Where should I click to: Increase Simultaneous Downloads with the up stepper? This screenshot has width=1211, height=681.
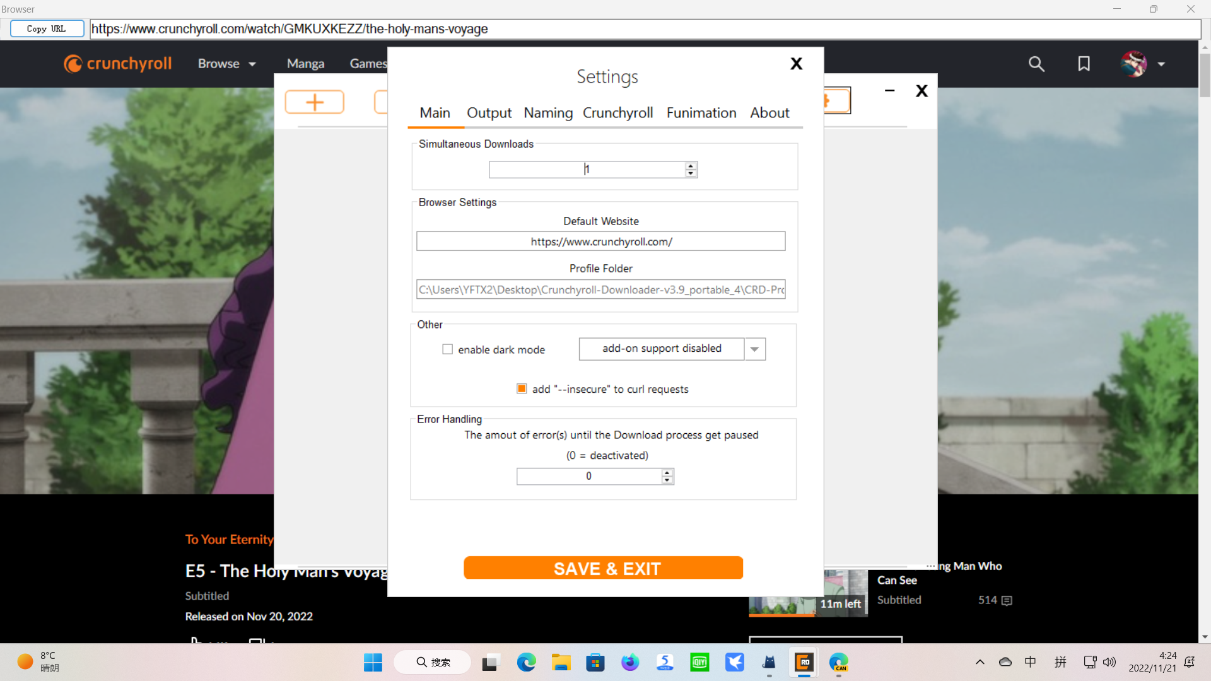pyautogui.click(x=691, y=166)
